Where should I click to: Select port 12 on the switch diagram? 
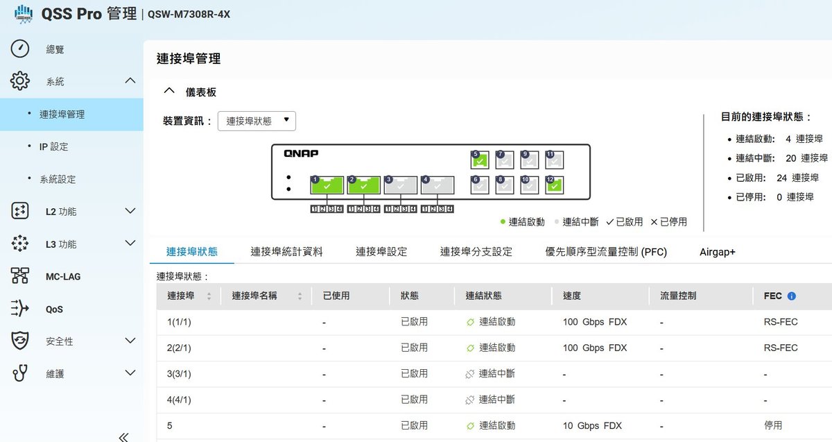click(x=554, y=185)
